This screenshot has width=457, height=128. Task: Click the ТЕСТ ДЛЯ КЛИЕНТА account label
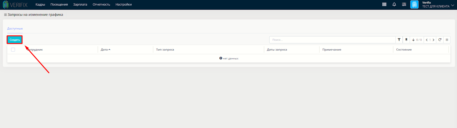coord(436,7)
